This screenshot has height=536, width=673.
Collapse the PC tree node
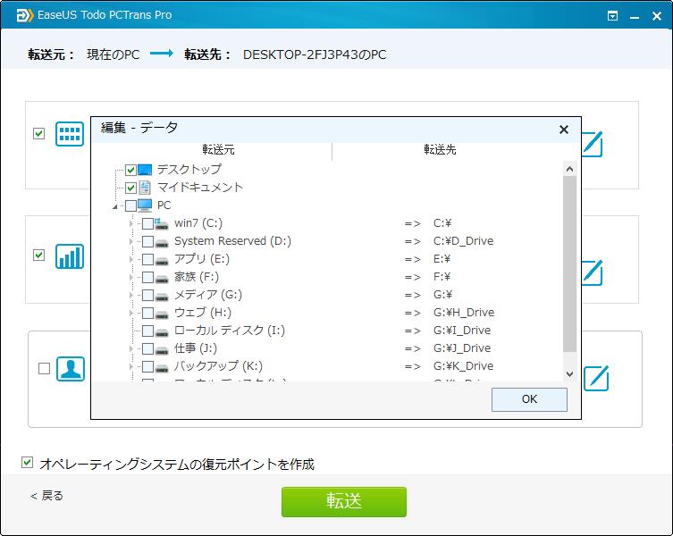pos(114,207)
